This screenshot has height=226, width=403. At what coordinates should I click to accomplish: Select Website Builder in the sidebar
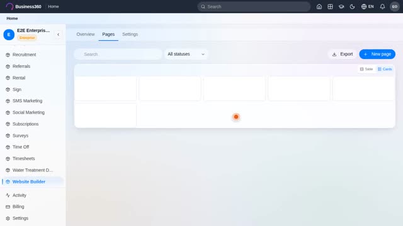tap(33, 181)
